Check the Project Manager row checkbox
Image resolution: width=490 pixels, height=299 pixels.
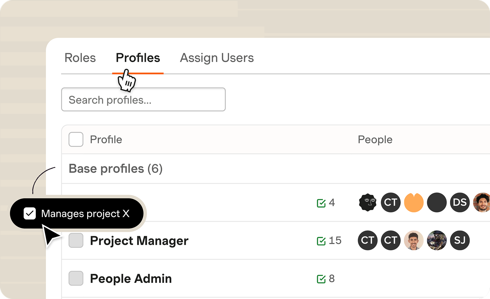[x=76, y=240]
